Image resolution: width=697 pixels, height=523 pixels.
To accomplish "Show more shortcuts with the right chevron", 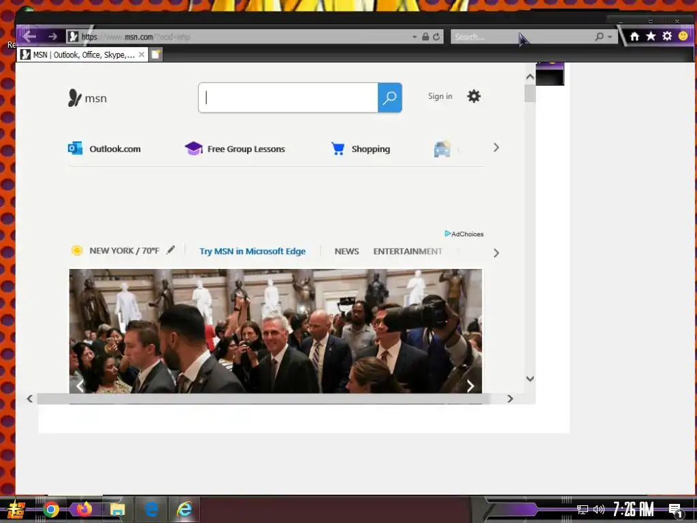I will 496,148.
